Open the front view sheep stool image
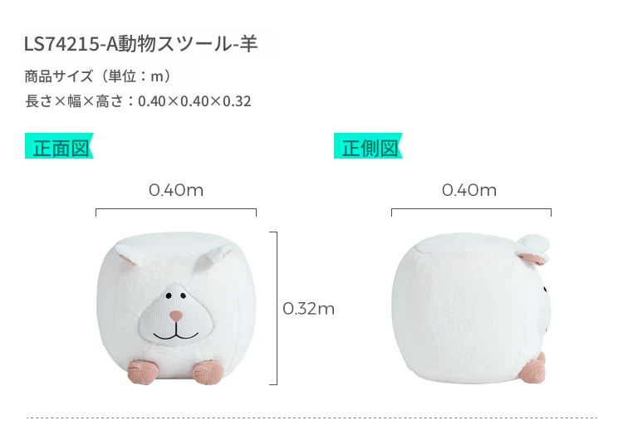The image size is (623, 435). point(176,308)
